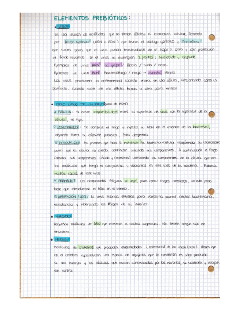Screen dimensions: 240x311
Task: Click the purple highlighted 'Varicela'
Action: (x=155, y=73)
